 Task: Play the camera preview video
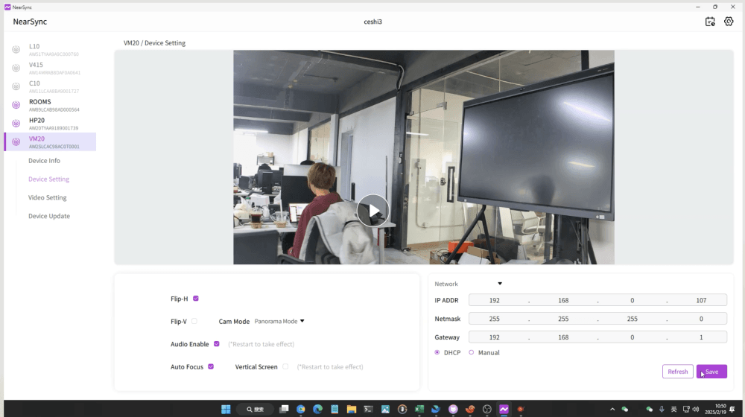(372, 211)
